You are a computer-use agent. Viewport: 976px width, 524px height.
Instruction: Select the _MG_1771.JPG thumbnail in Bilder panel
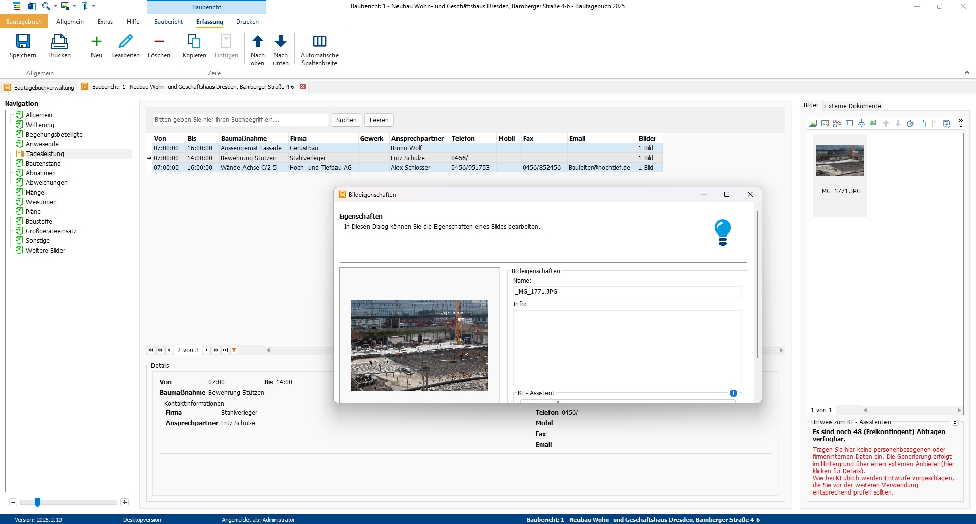[x=839, y=161]
